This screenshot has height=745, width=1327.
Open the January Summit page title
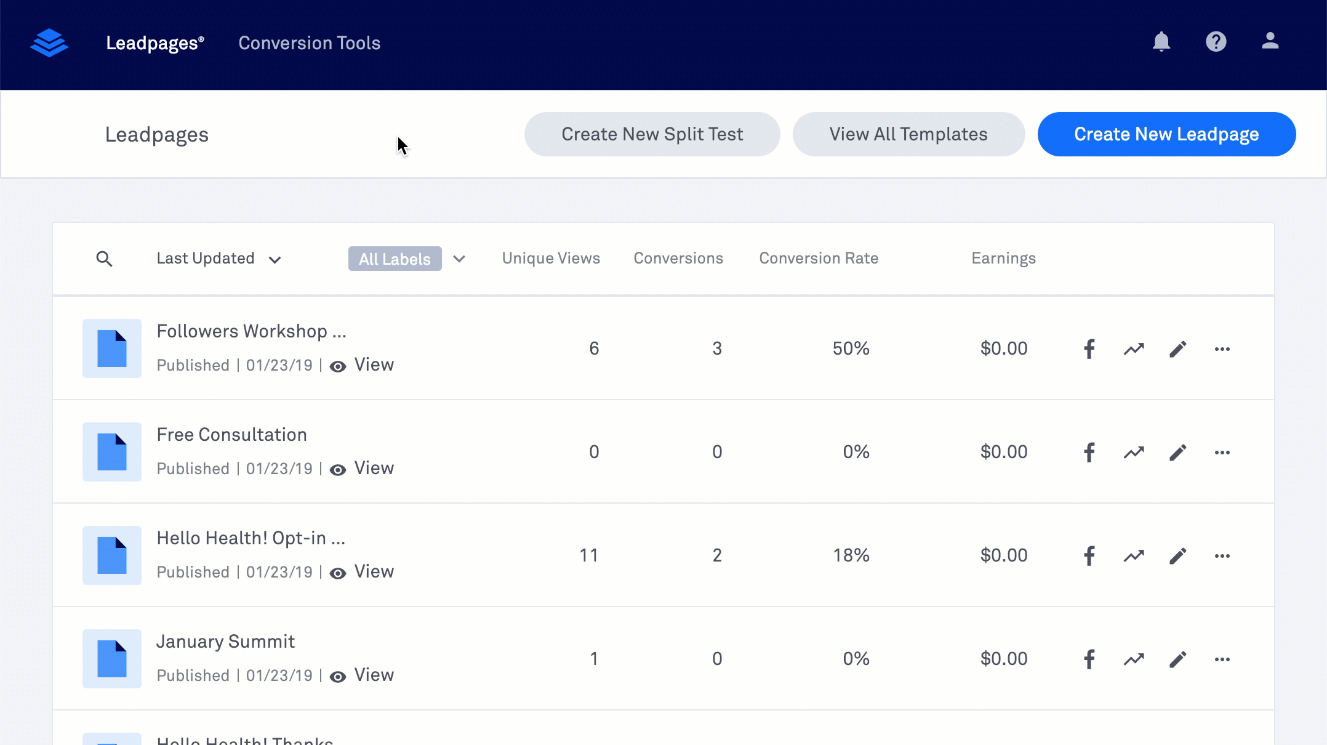tap(225, 642)
